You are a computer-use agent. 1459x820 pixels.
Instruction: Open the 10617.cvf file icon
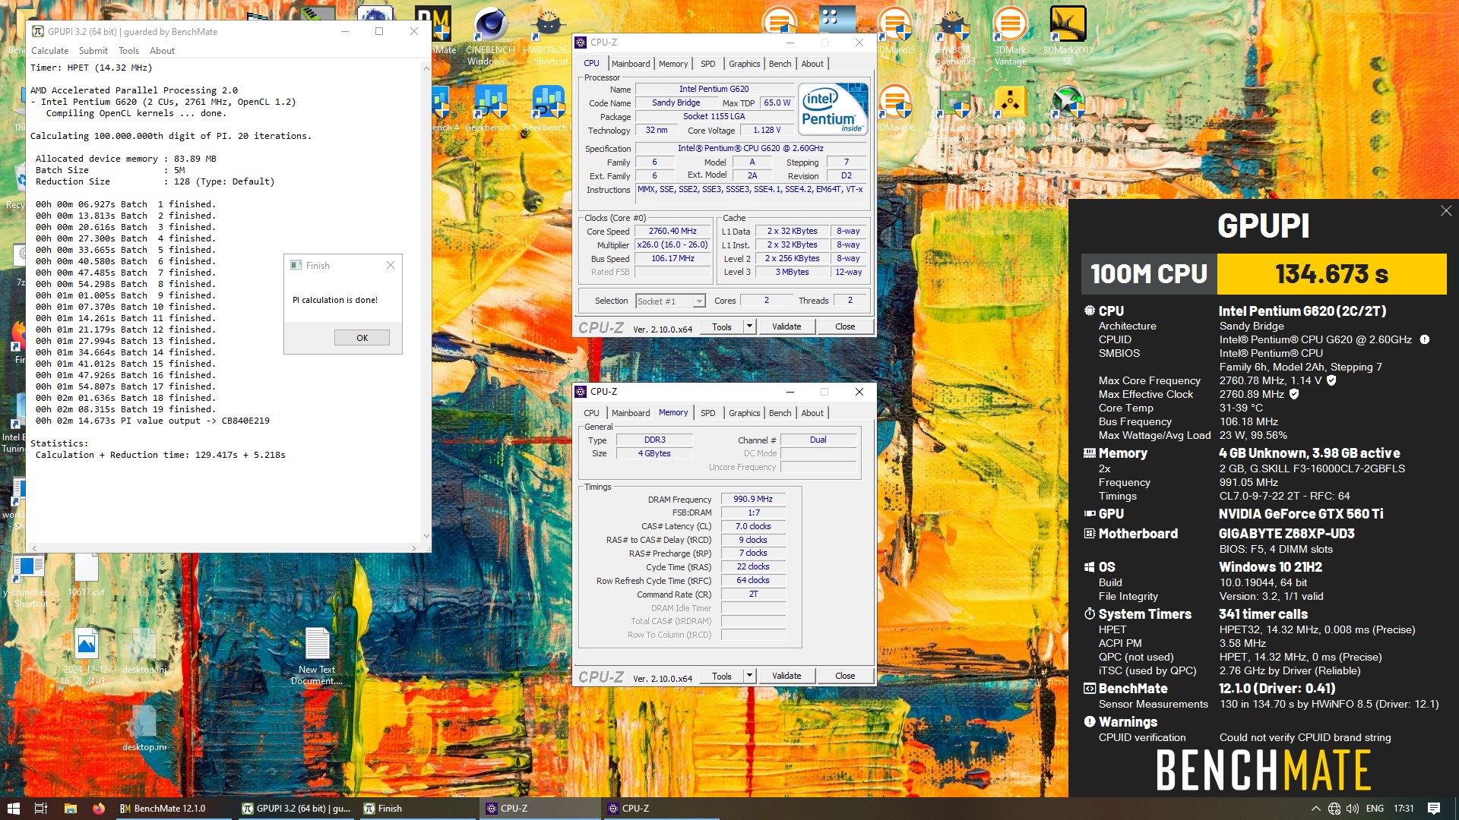(x=87, y=575)
